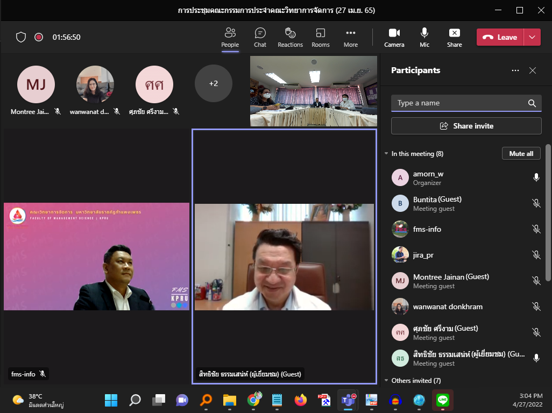
Task: Open Breakout Rooms
Action: [x=320, y=37]
